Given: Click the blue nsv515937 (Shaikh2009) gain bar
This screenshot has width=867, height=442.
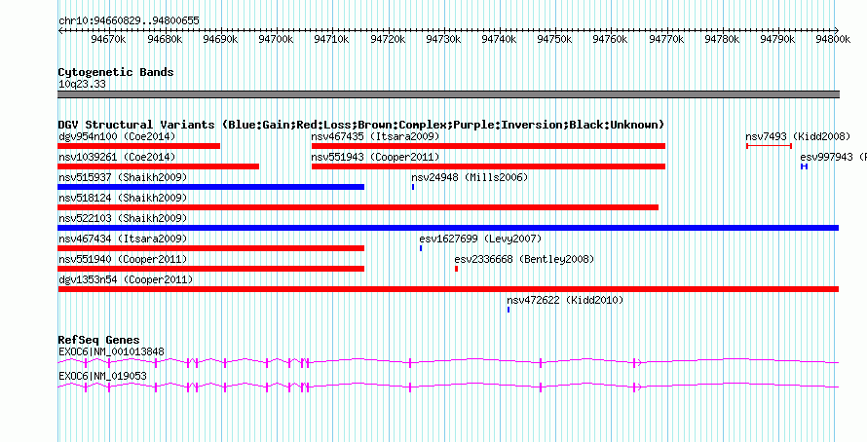Looking at the screenshot, I should pos(210,187).
